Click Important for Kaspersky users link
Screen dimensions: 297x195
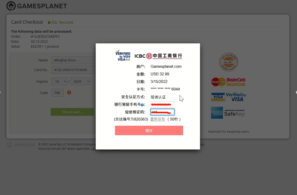click(229, 132)
